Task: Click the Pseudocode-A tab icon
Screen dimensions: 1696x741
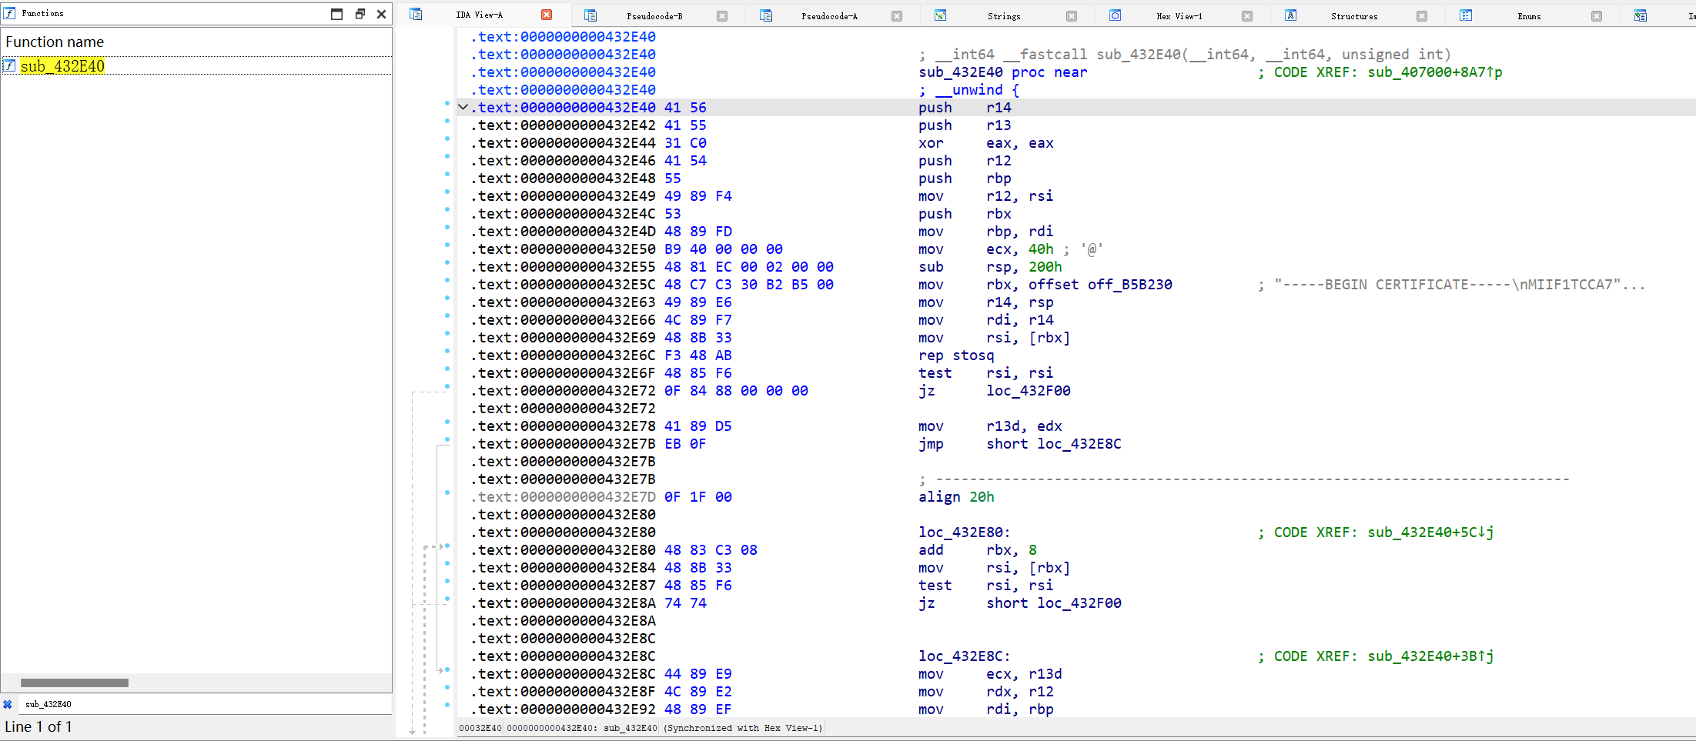Action: click(766, 15)
